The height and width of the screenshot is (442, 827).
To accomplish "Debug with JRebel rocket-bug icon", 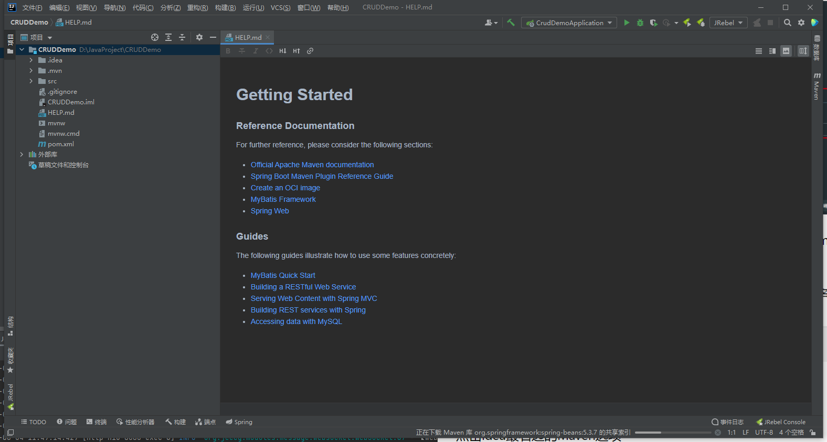I will tap(701, 23).
